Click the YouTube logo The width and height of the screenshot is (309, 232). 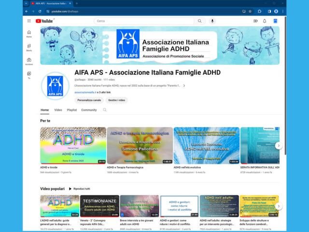tap(44, 21)
